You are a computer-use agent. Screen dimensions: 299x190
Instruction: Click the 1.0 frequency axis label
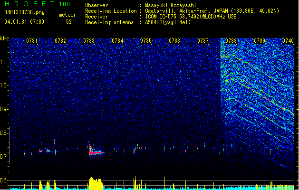[4, 85]
